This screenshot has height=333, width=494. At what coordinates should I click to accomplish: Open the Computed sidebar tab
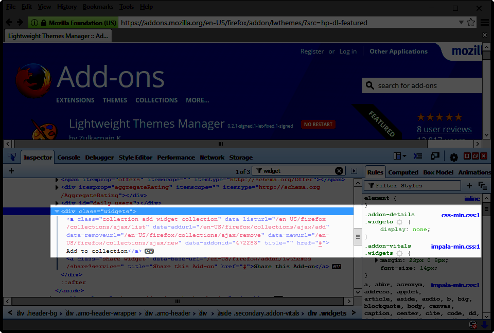click(x=403, y=172)
